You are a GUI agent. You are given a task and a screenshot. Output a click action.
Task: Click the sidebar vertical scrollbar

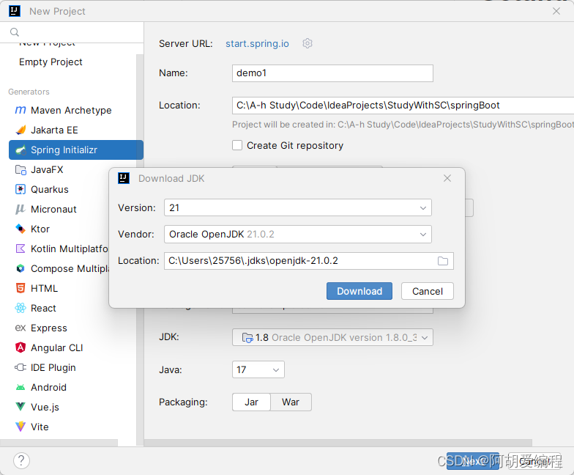[x=139, y=249]
